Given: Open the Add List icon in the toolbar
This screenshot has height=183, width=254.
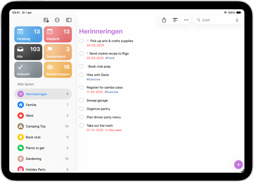Looking at the screenshot, I should [46, 20].
